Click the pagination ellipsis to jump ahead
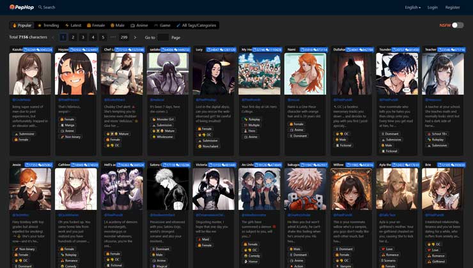Image resolution: width=473 pixels, height=268 pixels. (113, 38)
